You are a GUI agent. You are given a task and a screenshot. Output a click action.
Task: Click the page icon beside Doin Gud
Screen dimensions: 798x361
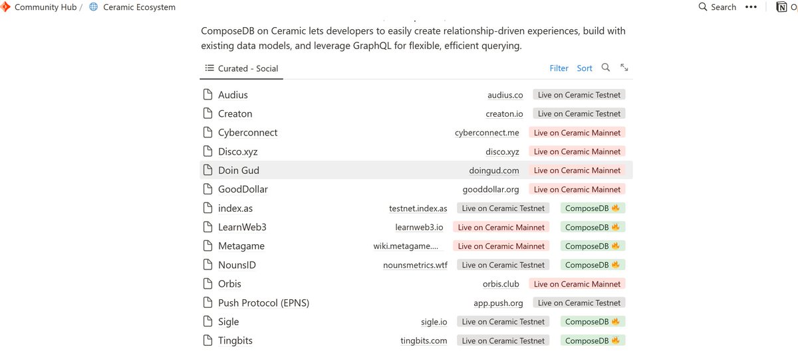[x=207, y=171]
